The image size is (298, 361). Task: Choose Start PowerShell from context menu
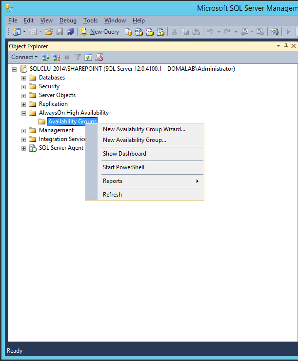123,167
